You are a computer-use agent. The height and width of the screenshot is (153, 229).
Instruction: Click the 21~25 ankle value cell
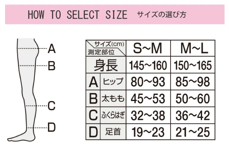pyautogui.click(x=193, y=132)
